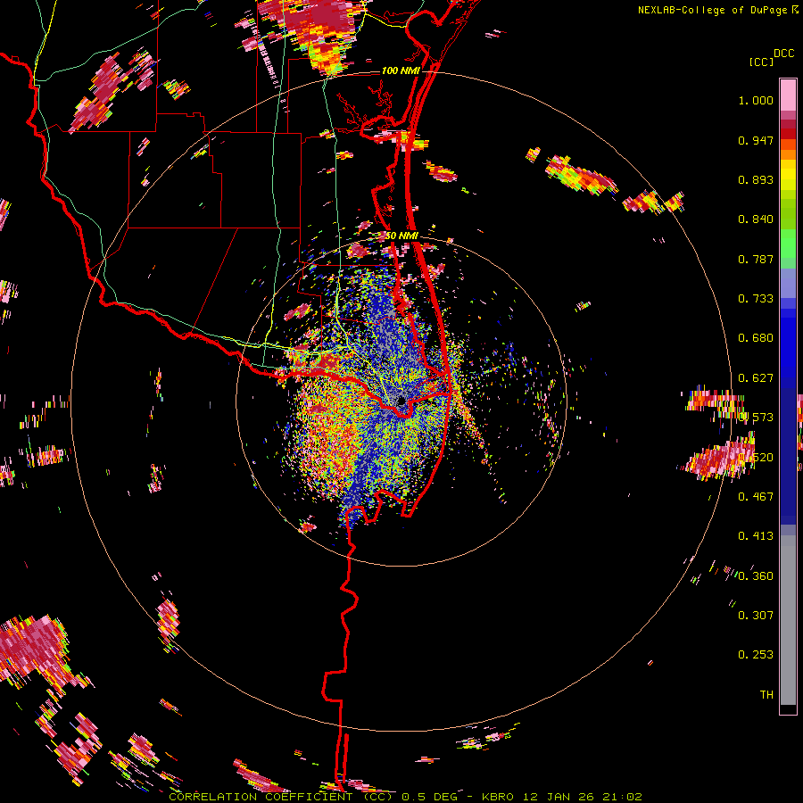Click the TH threshold legend label

(766, 694)
